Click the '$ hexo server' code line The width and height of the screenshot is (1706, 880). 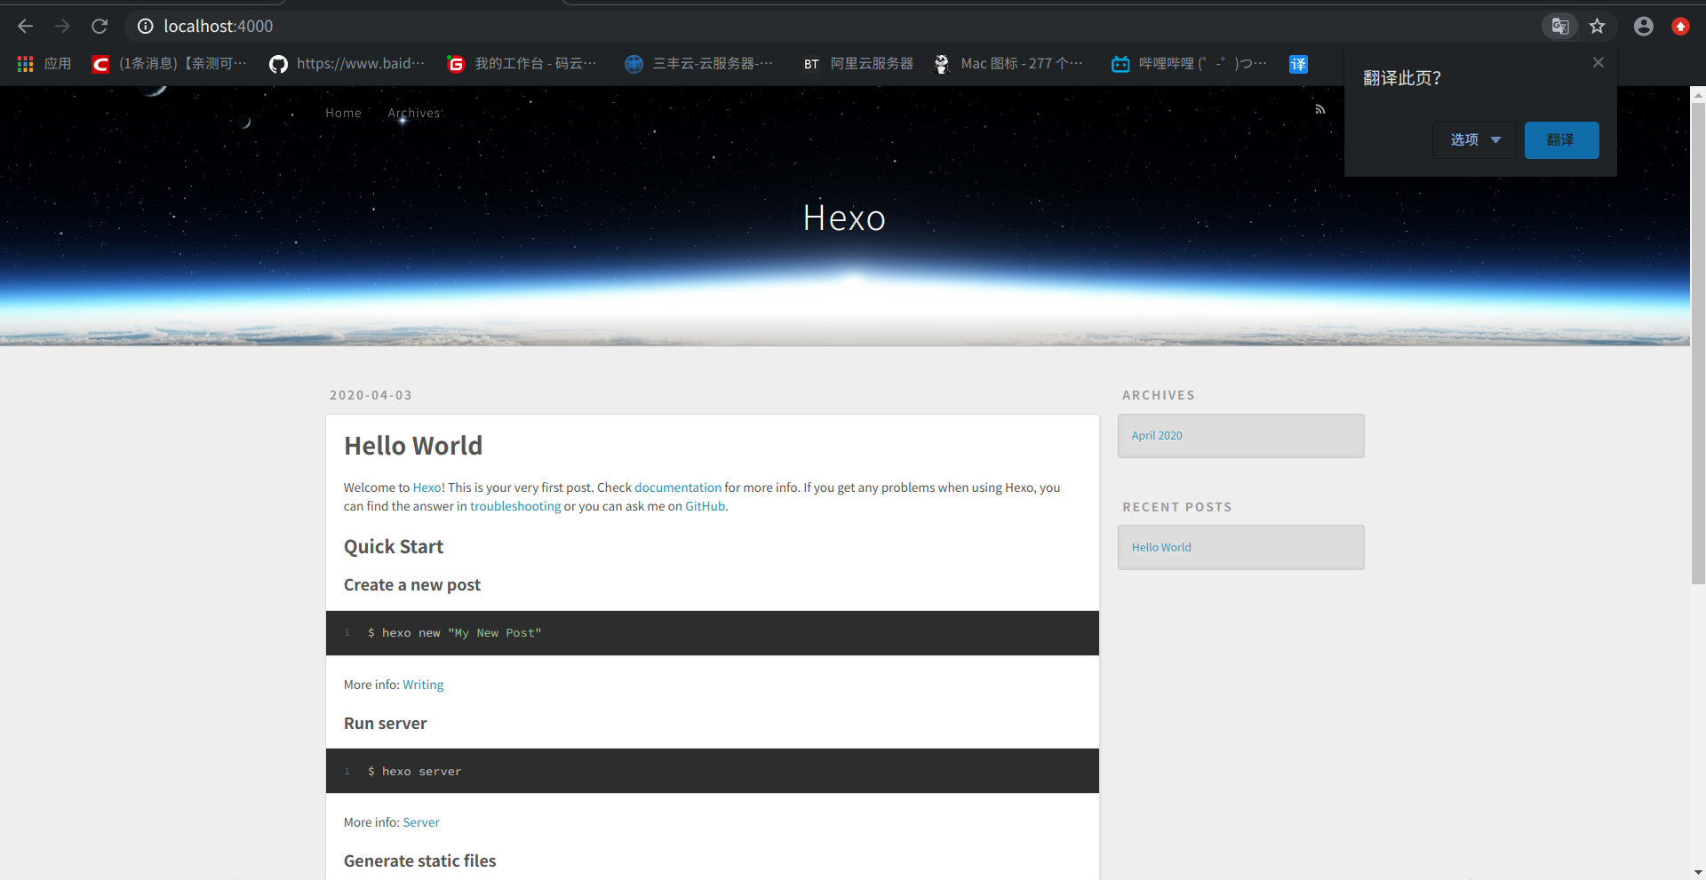tap(414, 772)
